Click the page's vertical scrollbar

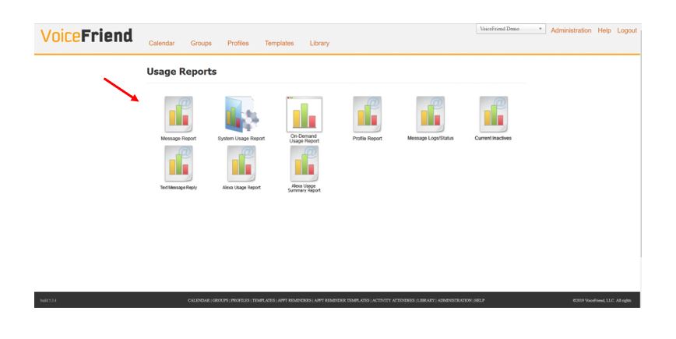tap(641, 143)
